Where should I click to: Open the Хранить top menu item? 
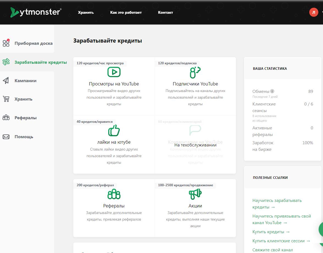pyautogui.click(x=86, y=12)
